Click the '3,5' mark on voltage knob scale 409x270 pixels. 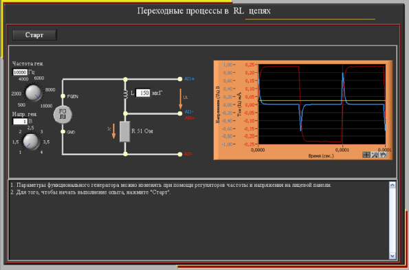[x=46, y=142]
